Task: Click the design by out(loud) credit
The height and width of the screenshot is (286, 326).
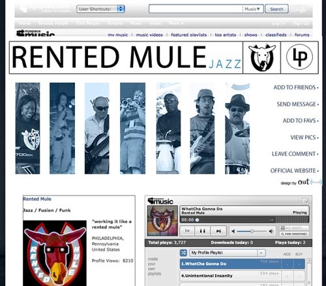Action: 301,182
